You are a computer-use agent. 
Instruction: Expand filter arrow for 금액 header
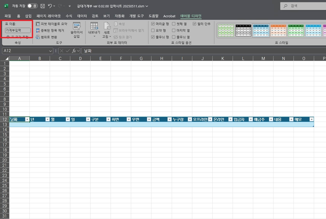pyautogui.click(x=169, y=119)
